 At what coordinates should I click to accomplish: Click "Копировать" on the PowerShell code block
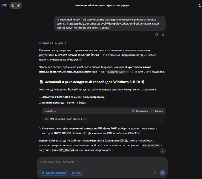point(140,111)
